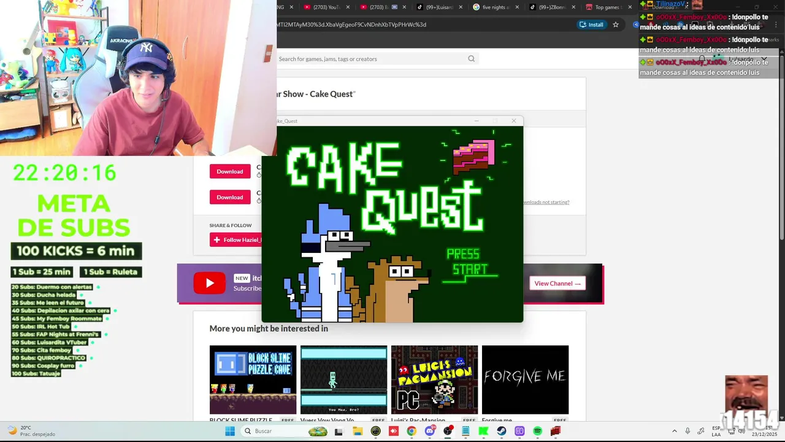785x442 pixels.
Task: Open BLOCK SLIME PUZZLE CAVE game thumbnail
Action: [253, 380]
